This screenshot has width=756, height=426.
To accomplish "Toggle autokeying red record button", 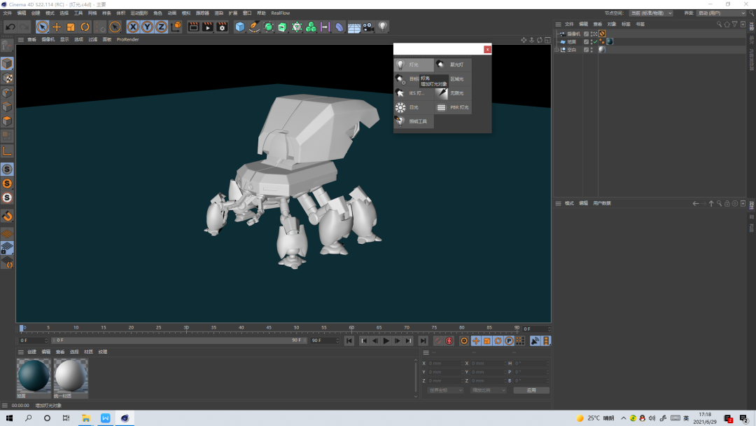I will [x=449, y=341].
